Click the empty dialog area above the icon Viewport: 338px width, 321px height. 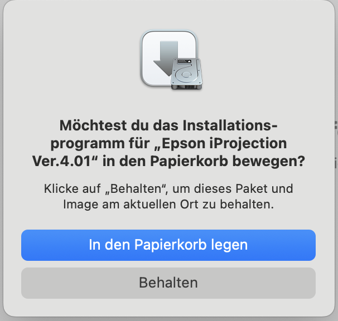point(168,15)
